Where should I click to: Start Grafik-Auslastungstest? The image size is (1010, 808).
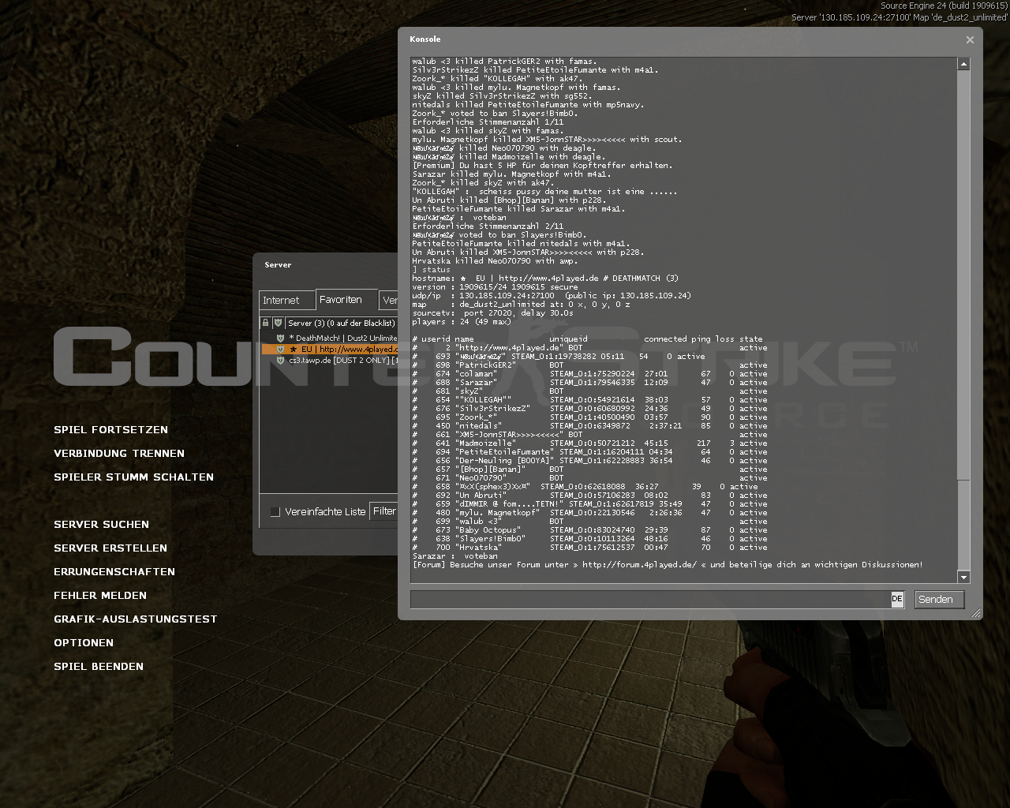point(135,619)
